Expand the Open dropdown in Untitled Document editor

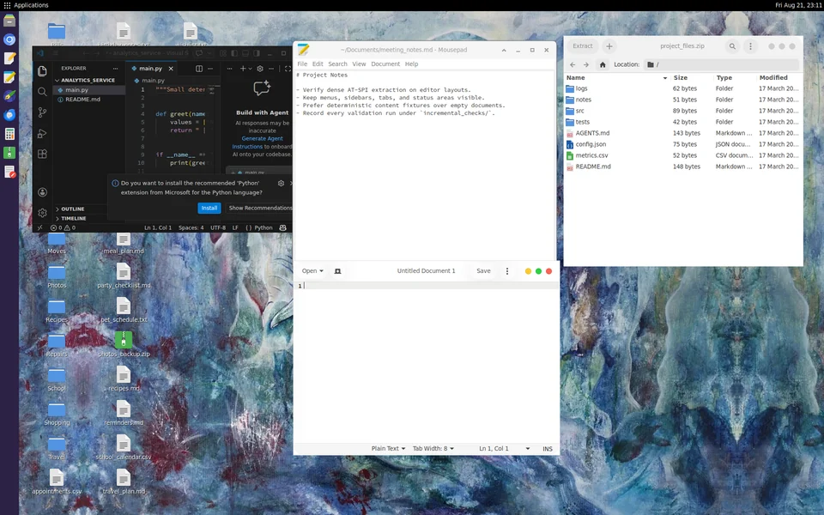tap(312, 271)
